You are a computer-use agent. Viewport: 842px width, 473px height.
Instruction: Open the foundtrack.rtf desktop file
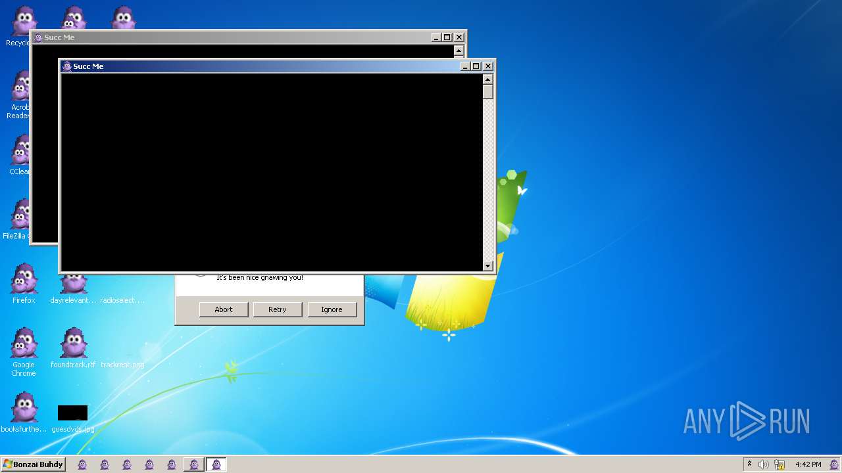point(73,348)
